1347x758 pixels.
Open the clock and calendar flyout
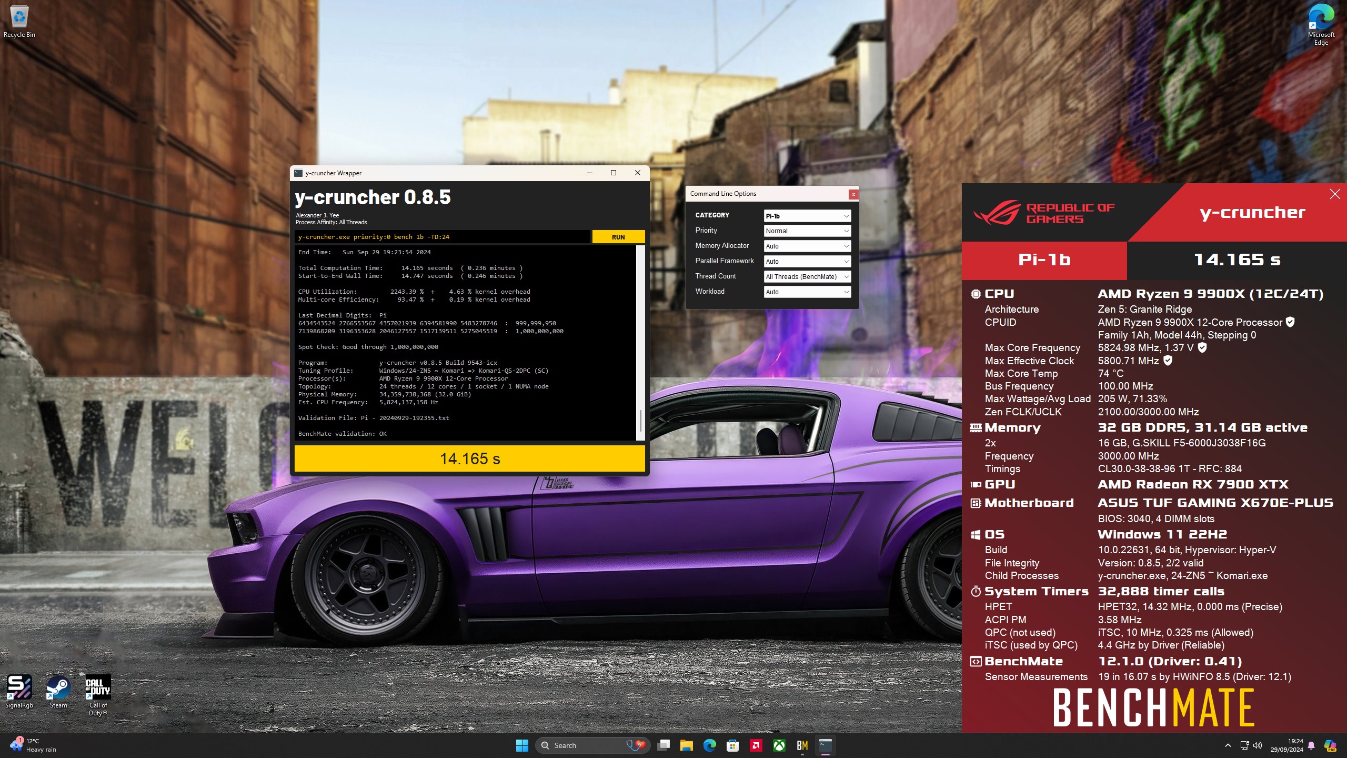point(1287,745)
